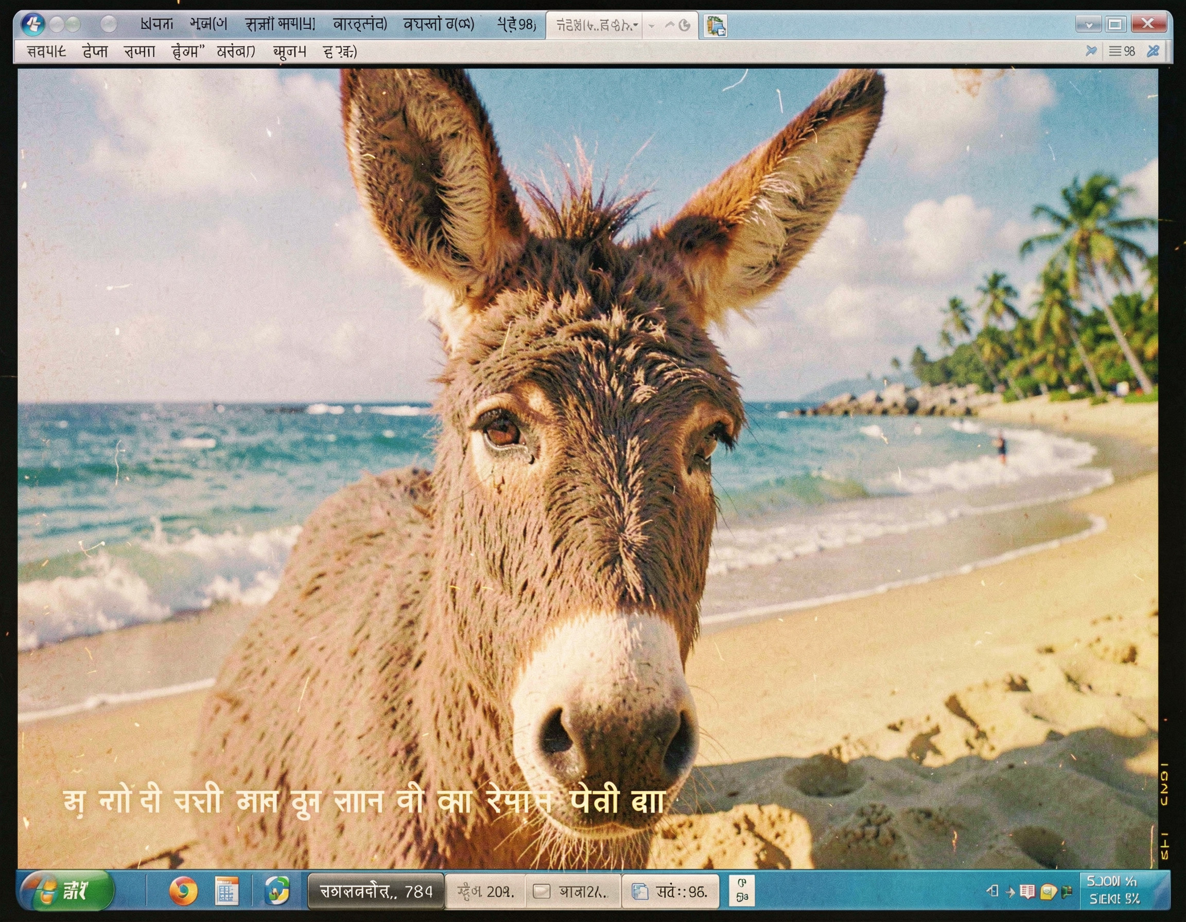Switch to the taskbar window labeled 784

click(x=376, y=891)
